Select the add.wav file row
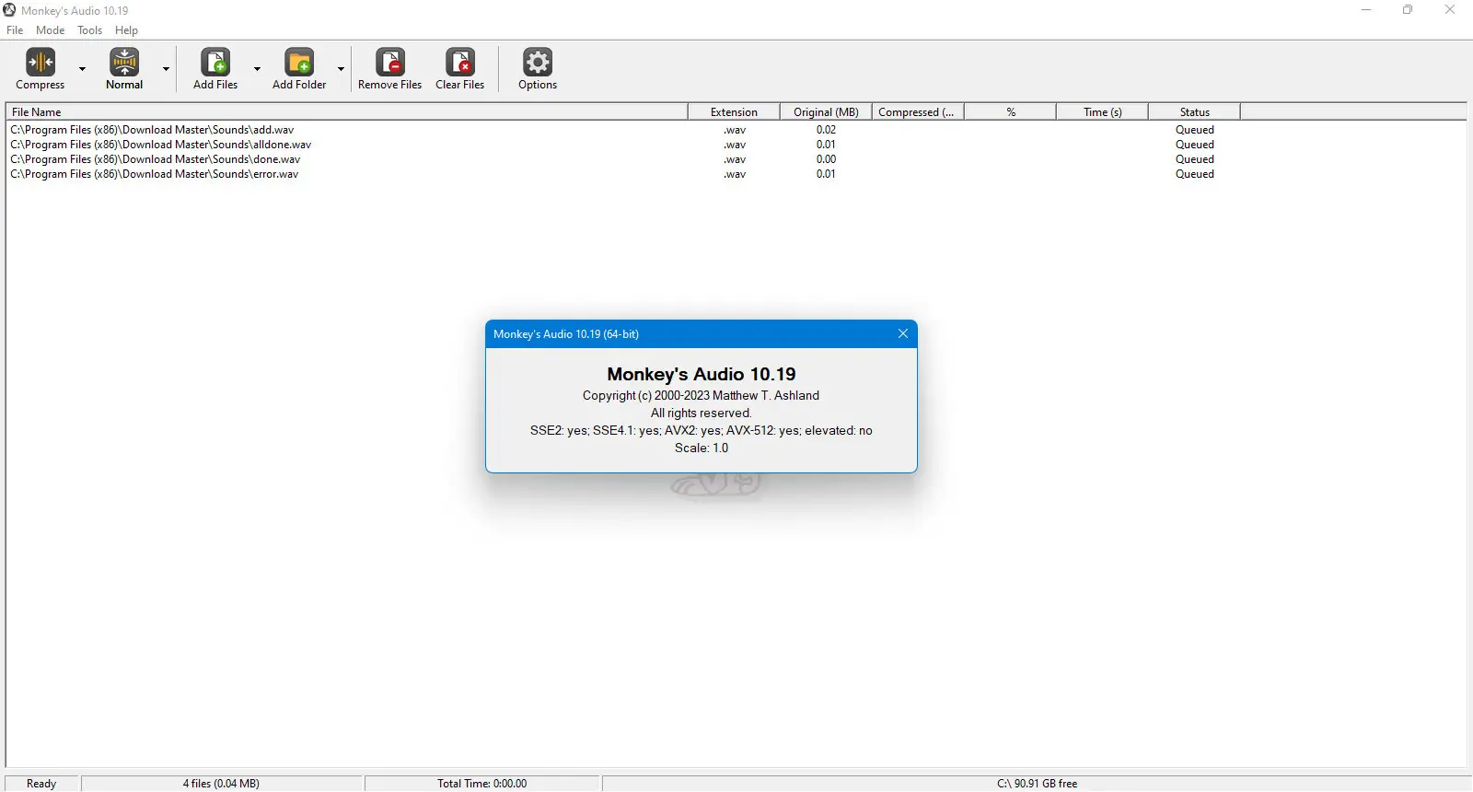 point(623,130)
